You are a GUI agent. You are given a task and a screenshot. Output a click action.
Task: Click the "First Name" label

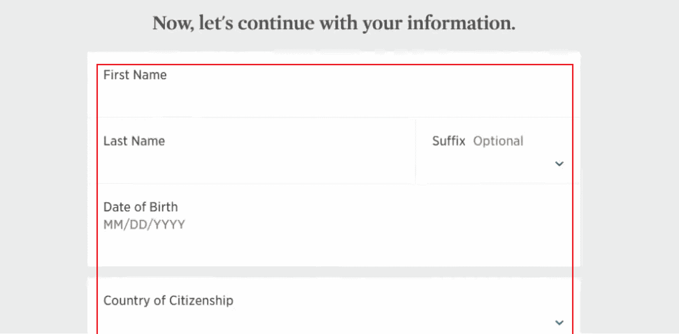point(135,75)
